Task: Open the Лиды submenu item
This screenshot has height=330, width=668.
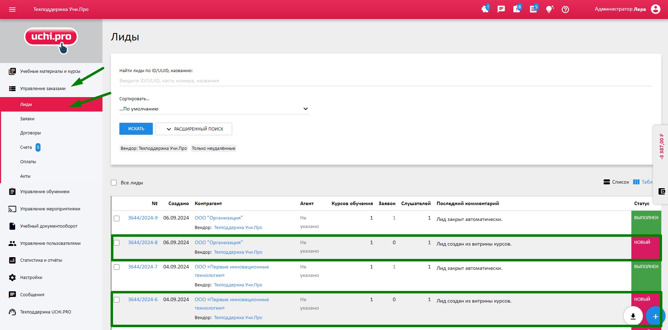Action: pyautogui.click(x=51, y=104)
